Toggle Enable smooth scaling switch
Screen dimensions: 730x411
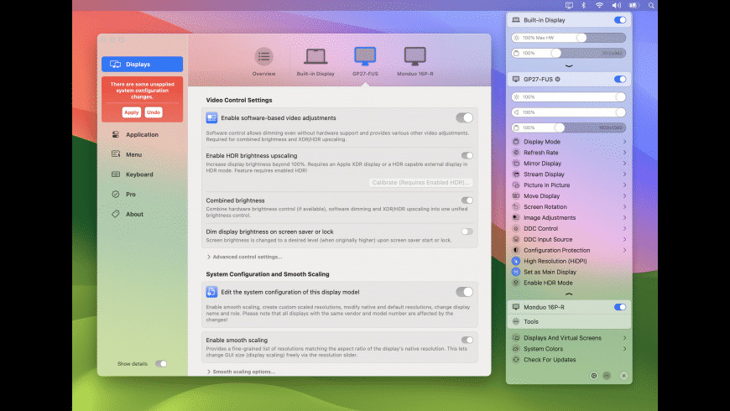(467, 340)
